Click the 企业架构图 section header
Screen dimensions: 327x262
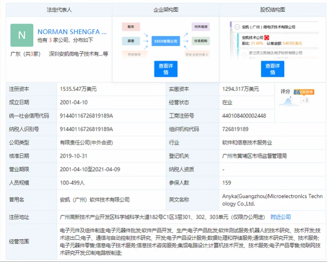click(x=166, y=10)
